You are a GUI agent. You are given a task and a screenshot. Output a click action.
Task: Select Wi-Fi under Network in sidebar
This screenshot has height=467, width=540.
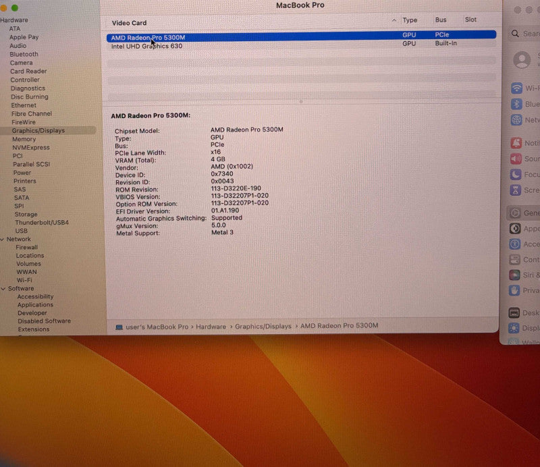pyautogui.click(x=24, y=280)
